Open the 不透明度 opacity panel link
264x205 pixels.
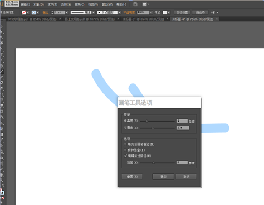(x=129, y=13)
